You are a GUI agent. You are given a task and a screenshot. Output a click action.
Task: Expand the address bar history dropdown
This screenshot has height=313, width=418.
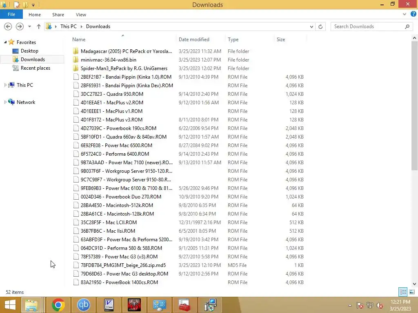[311, 26]
